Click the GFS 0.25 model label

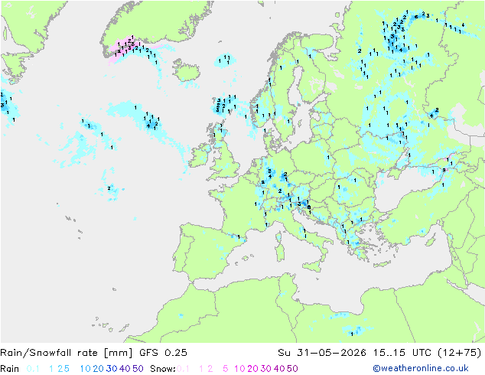(163, 353)
